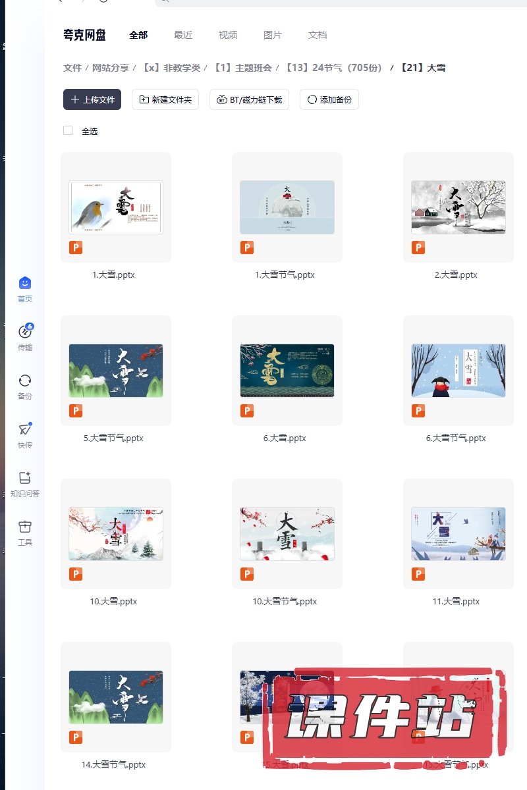Click the PowerPoint icon on 6.大雪.pptx
This screenshot has width=527, height=790.
point(247,411)
